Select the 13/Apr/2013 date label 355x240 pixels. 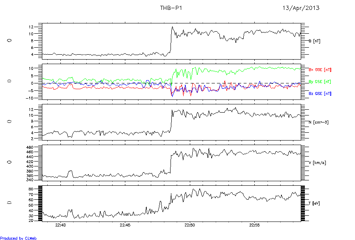coord(301,8)
